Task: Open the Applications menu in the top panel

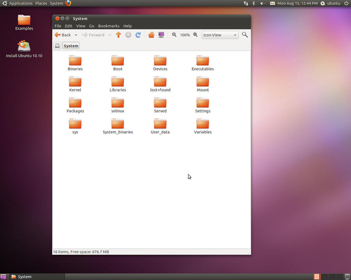Action: (21, 3)
